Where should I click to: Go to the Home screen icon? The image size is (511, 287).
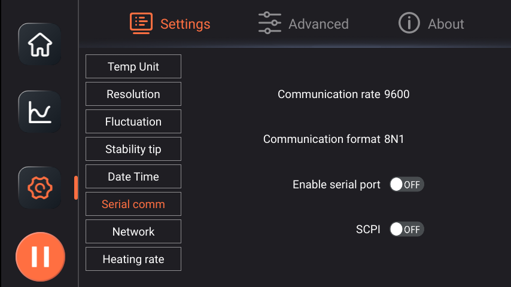40,44
